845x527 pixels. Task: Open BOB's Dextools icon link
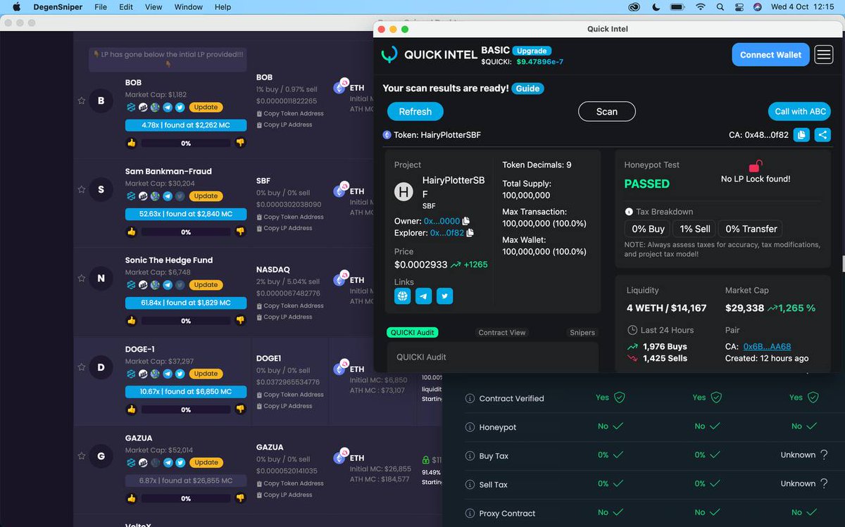click(130, 108)
